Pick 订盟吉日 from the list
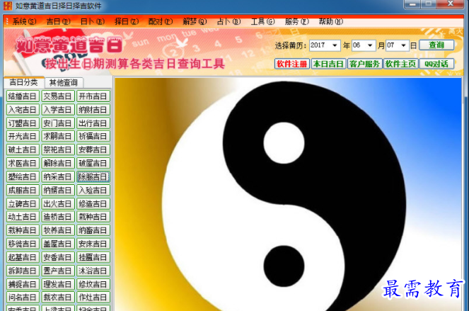The height and width of the screenshot is (311, 469). coord(23,123)
